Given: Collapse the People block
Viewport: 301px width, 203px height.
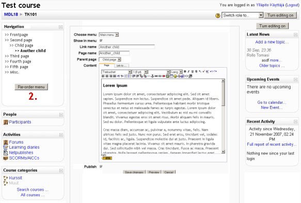Looking at the screenshot, I should click(x=61, y=115).
